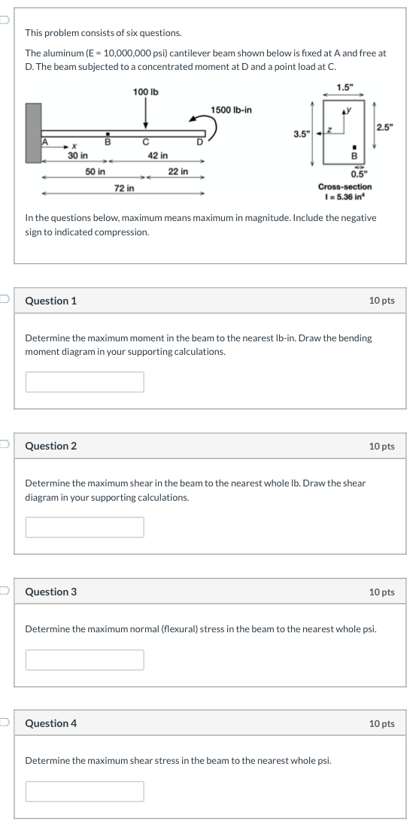The image size is (419, 833).
Task: Select the Question 4 header title
Action: click(51, 723)
